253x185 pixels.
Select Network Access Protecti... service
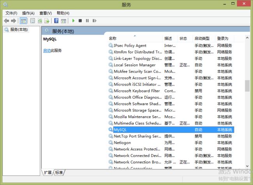[171, 149]
